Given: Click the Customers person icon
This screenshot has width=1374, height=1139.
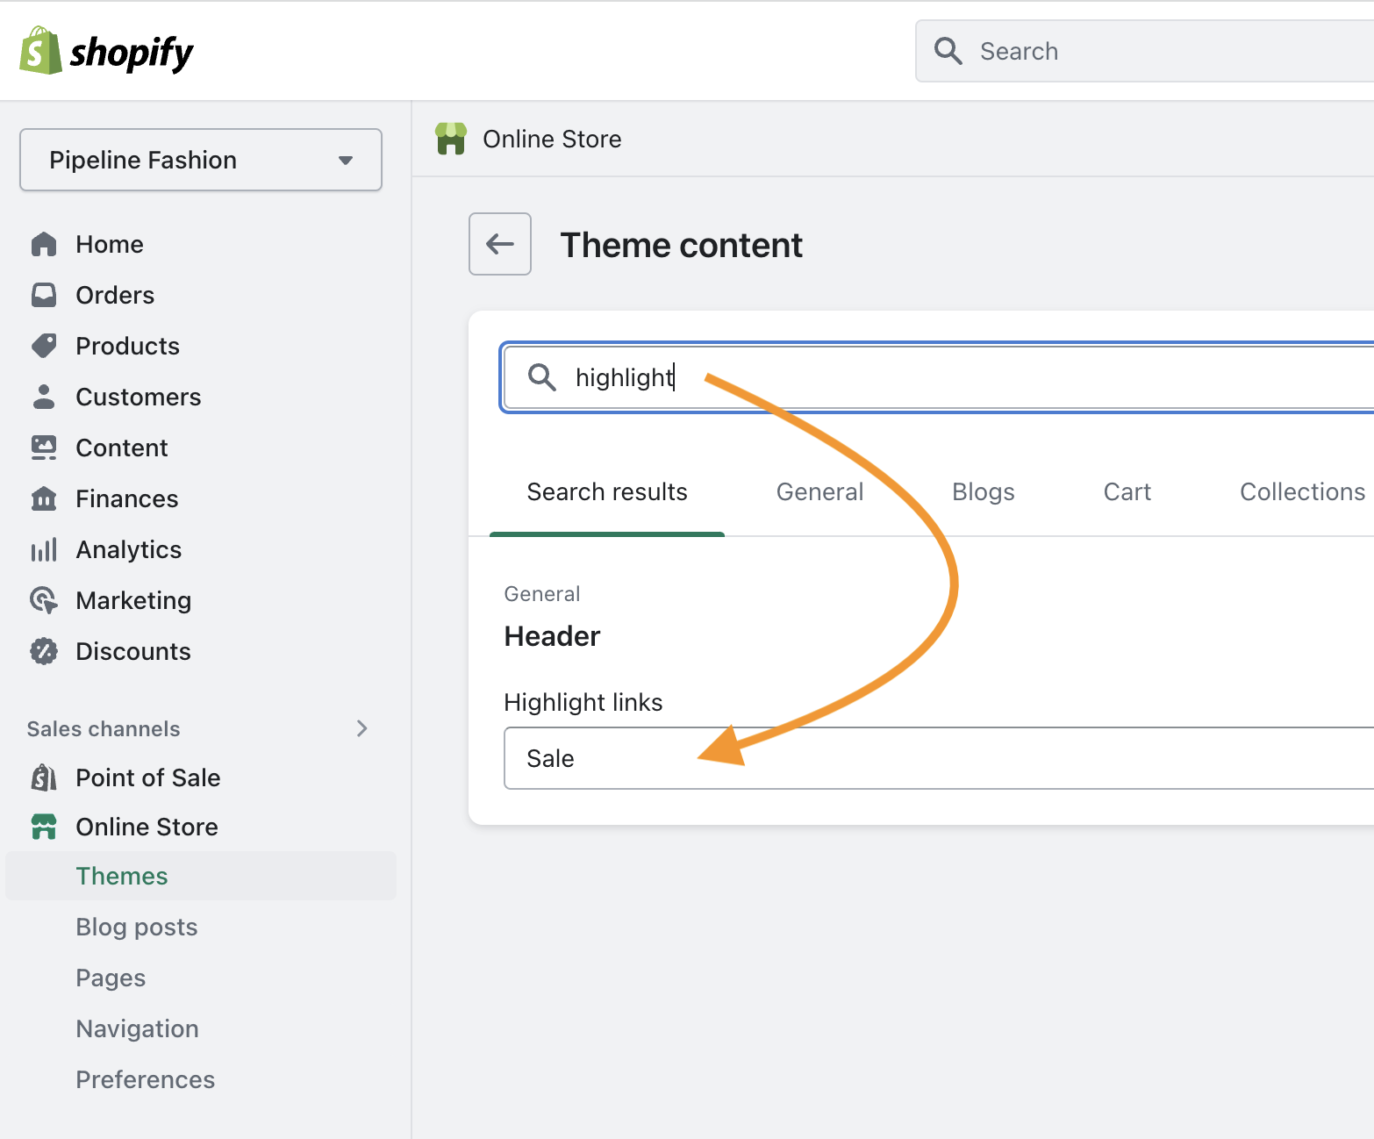Looking at the screenshot, I should 44,397.
